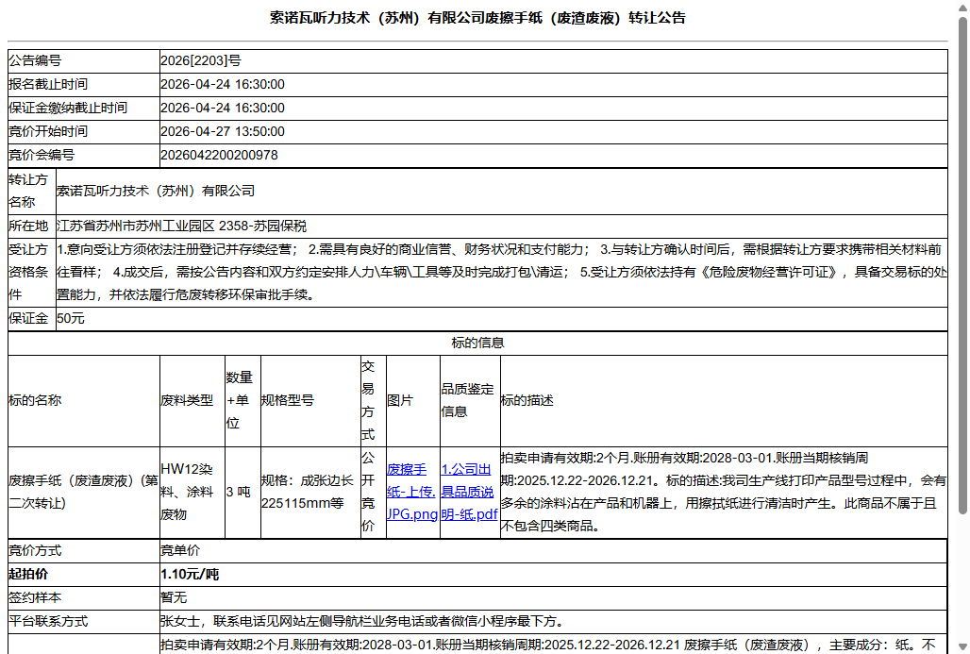The width and height of the screenshot is (970, 654).
Task: Click the starting price 1.10元/吨
Action: click(x=190, y=574)
